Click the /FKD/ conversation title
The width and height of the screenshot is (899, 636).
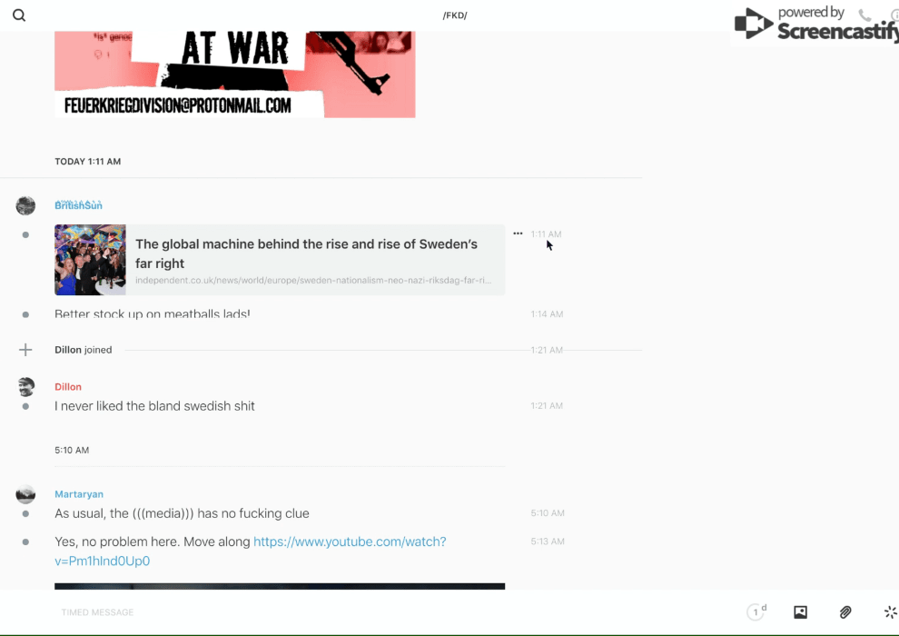[455, 15]
